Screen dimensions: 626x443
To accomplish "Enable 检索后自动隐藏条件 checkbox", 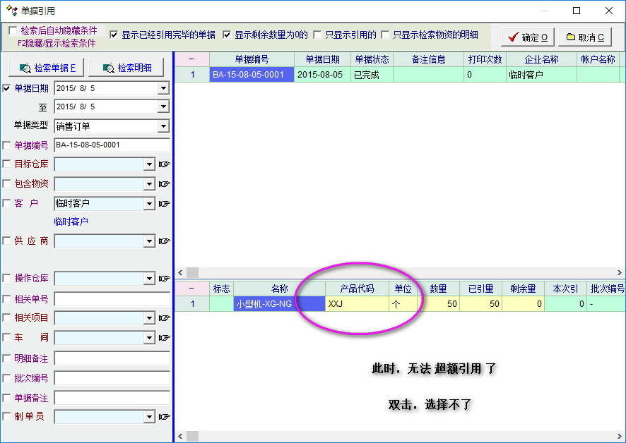I will tap(13, 31).
